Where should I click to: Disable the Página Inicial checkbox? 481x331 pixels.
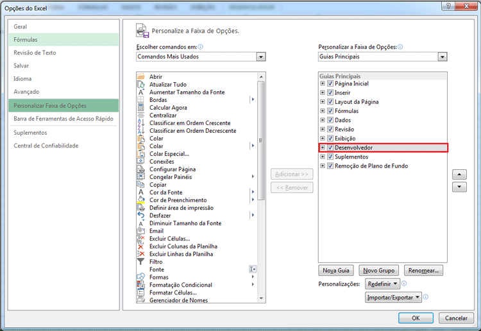[330, 84]
